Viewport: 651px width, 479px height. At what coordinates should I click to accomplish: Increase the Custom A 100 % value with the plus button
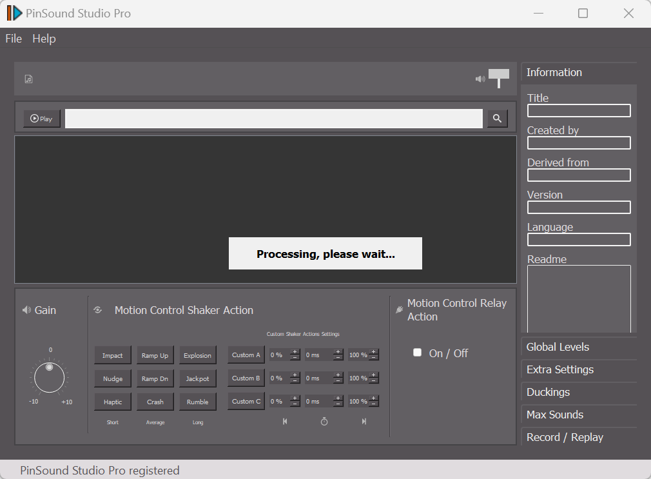(x=374, y=352)
